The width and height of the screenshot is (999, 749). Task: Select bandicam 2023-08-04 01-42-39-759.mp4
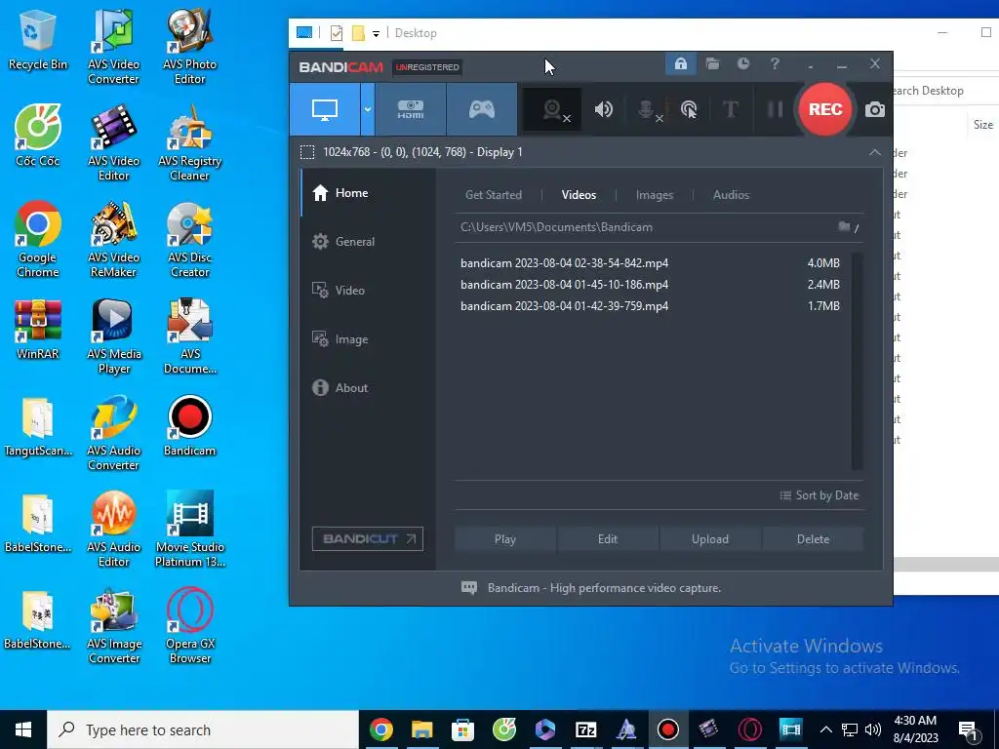651,306
